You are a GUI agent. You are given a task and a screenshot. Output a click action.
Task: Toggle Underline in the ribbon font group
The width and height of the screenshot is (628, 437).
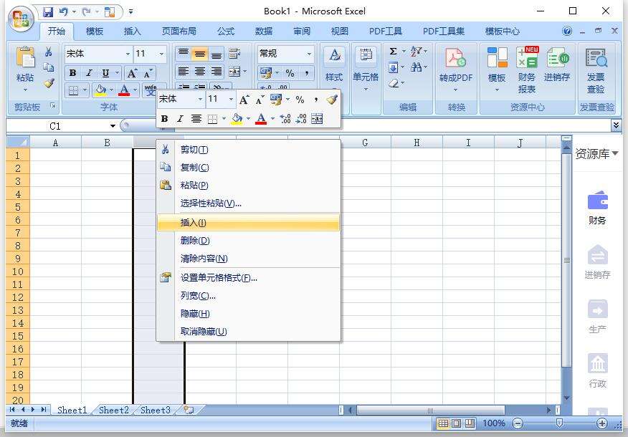tap(105, 73)
